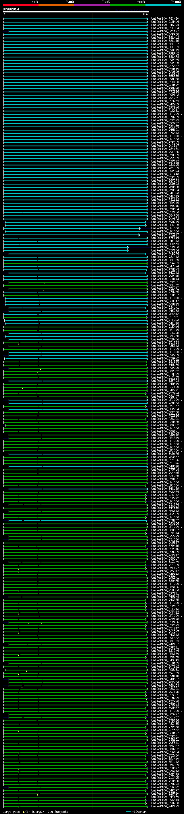Click the yellow large-gap triangle in the legend
The image size is (184, 814).
pos(24,811)
